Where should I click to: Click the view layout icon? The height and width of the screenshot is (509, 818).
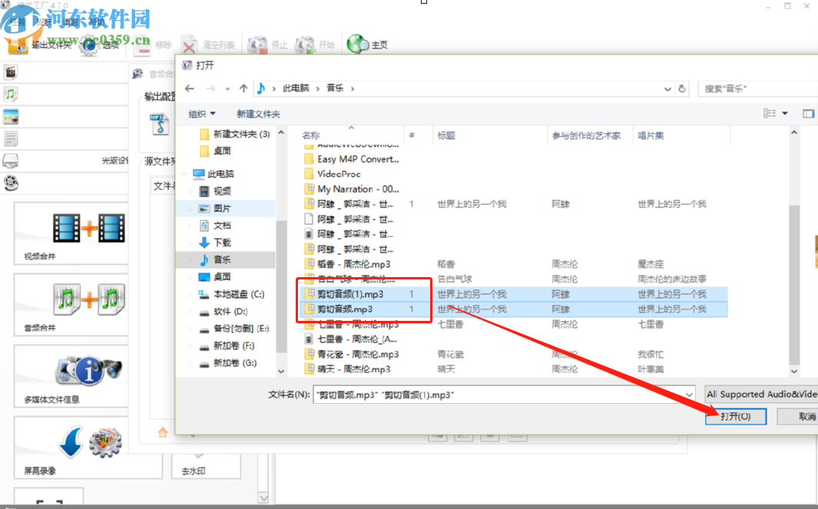pos(770,113)
